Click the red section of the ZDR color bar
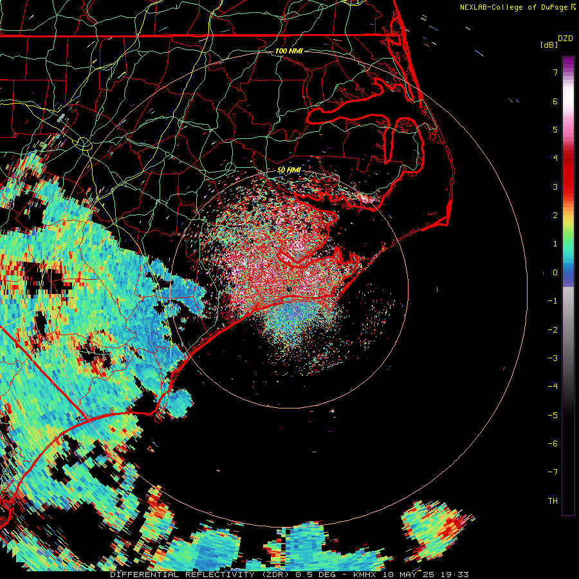Image resolution: width=579 pixels, height=579 pixels. click(x=568, y=174)
